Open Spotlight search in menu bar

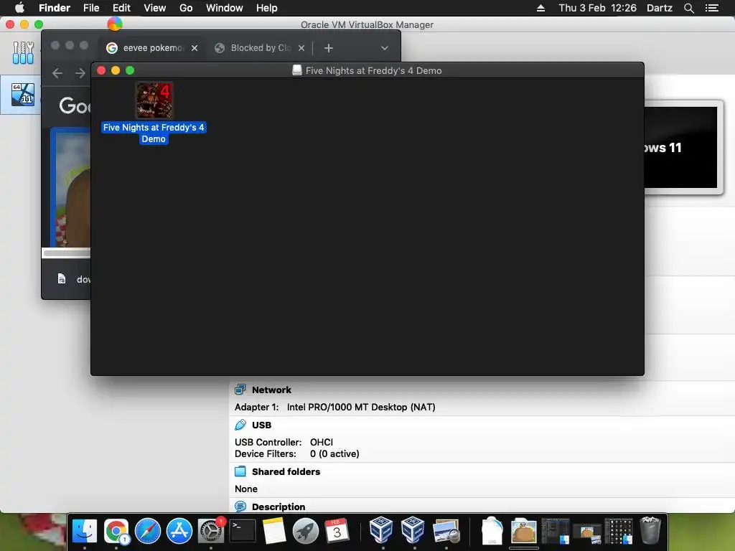tap(688, 8)
